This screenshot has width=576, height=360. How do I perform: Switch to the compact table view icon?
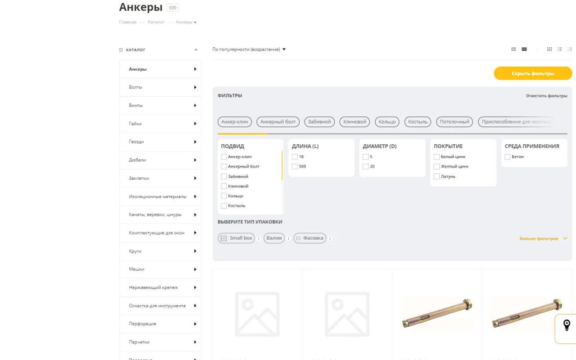point(570,49)
